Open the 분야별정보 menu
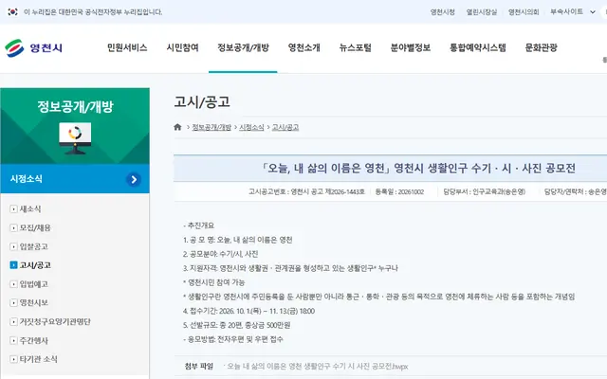The width and height of the screenshot is (607, 379). coord(411,47)
